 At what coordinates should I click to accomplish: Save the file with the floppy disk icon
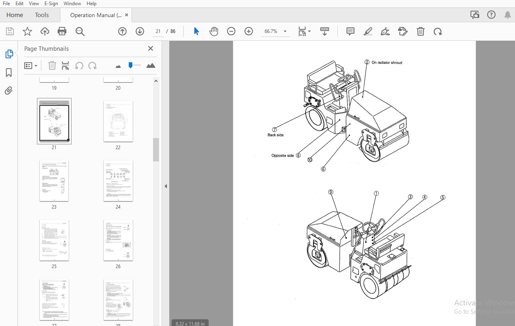coord(10,31)
